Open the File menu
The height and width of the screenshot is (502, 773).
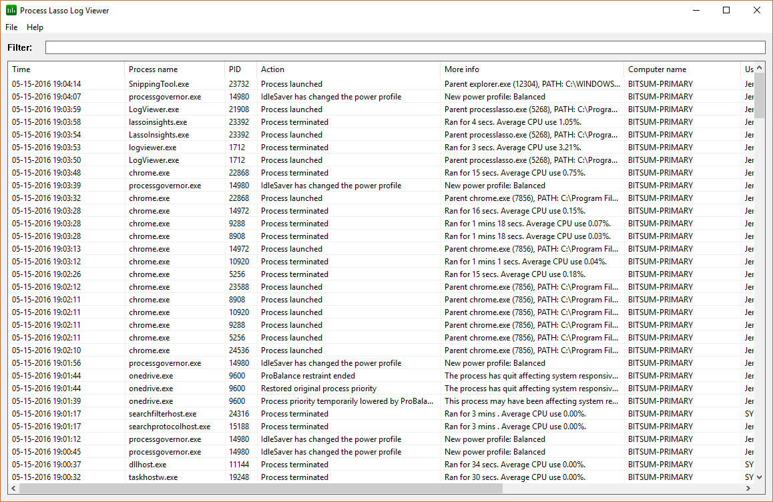pos(11,27)
